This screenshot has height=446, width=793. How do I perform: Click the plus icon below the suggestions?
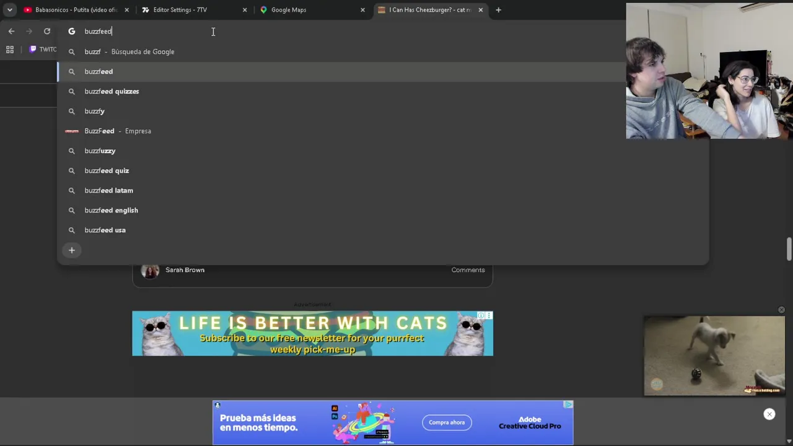71,250
